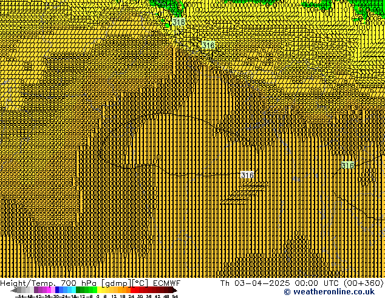Click the white '316' contour label
The height and width of the screenshot is (298, 385).
pyautogui.click(x=247, y=175)
